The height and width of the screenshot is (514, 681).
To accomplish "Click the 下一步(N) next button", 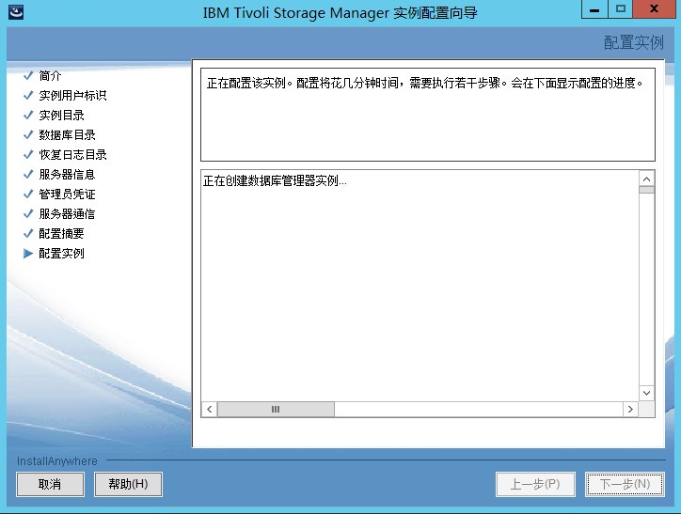I will [x=625, y=484].
